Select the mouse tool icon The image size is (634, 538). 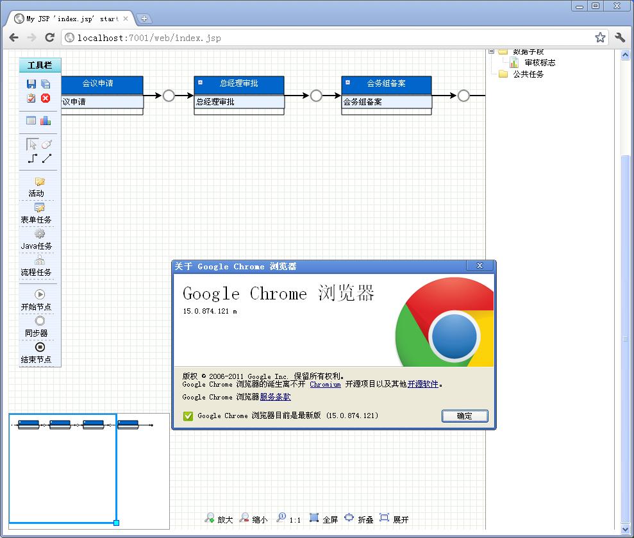47,144
